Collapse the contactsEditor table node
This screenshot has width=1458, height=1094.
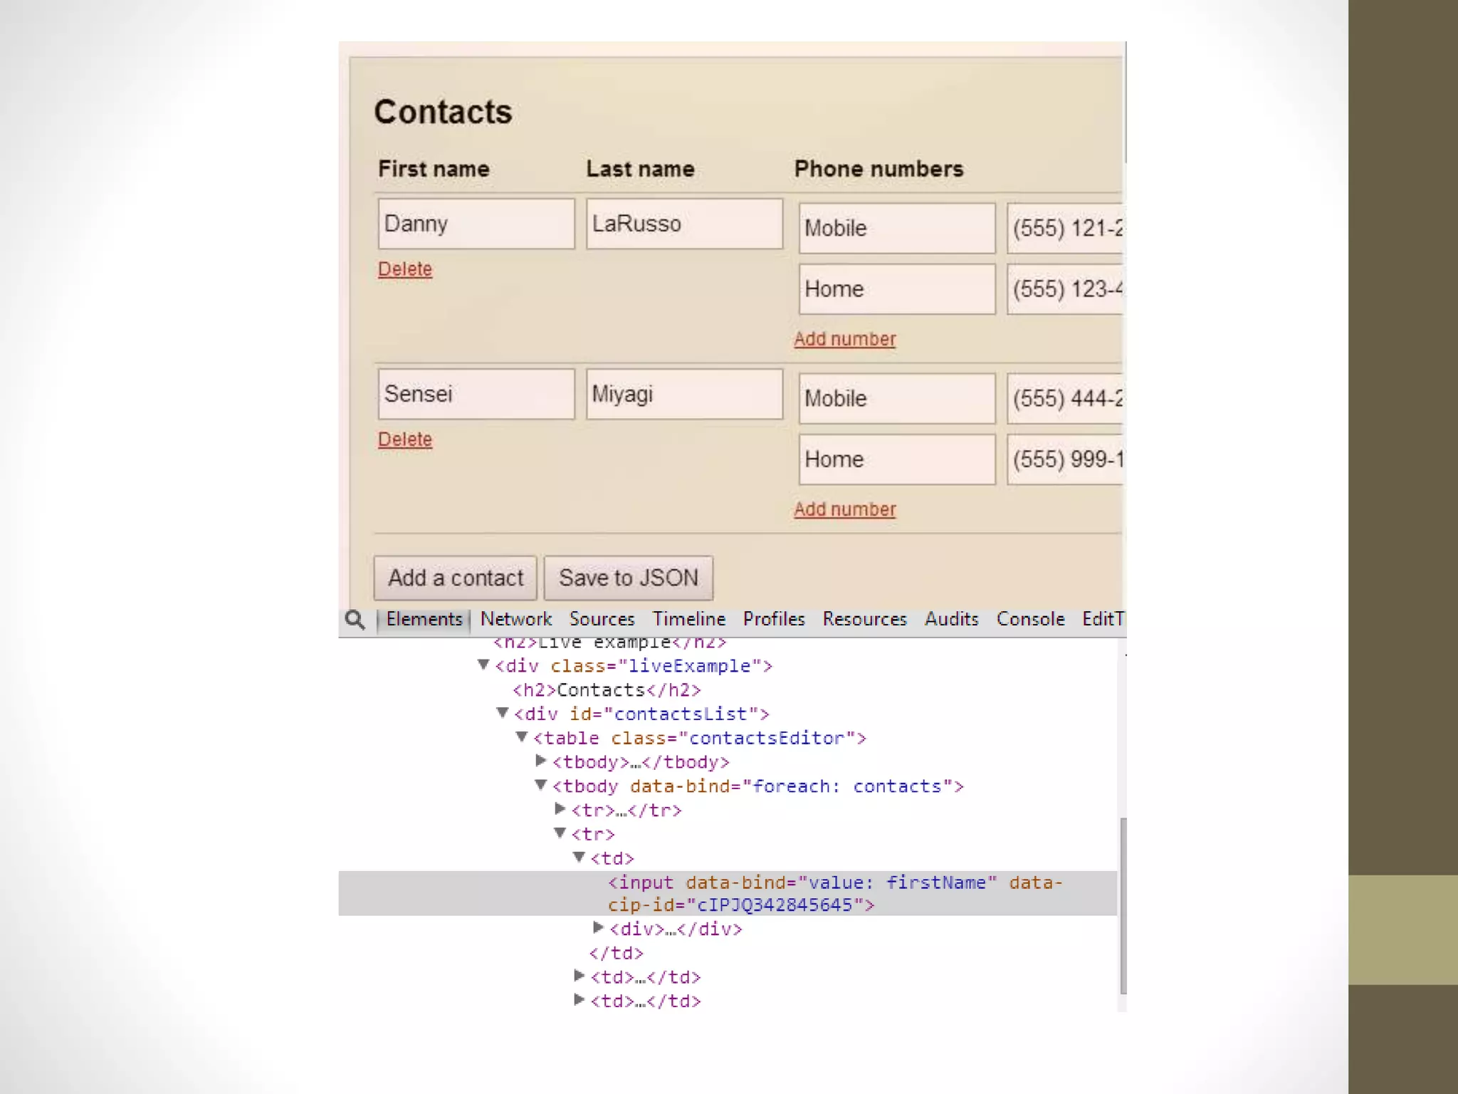pos(522,737)
